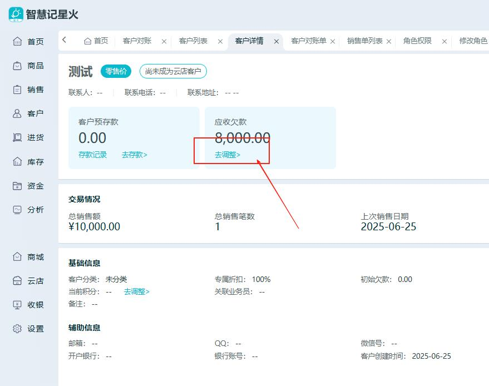Close the 客户对账单 tab

point(333,42)
